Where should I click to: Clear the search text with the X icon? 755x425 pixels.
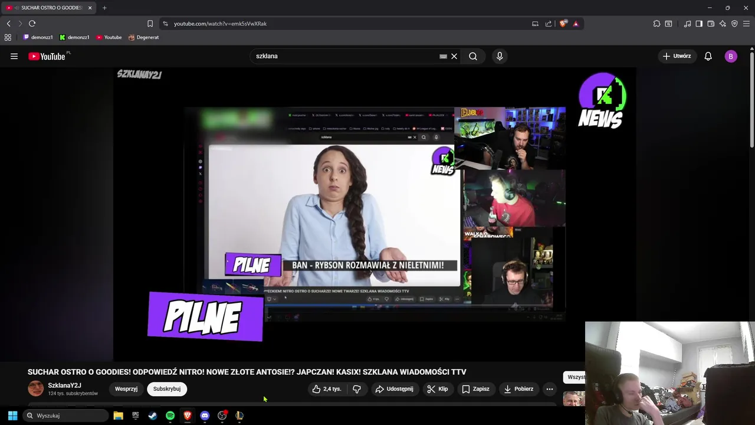454,56
